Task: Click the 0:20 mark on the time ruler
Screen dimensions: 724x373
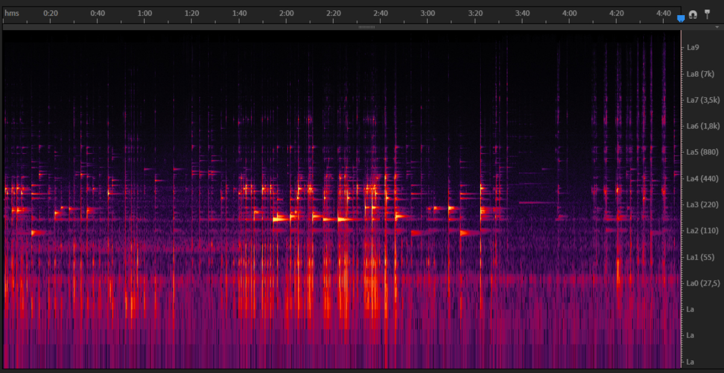Action: [51, 13]
